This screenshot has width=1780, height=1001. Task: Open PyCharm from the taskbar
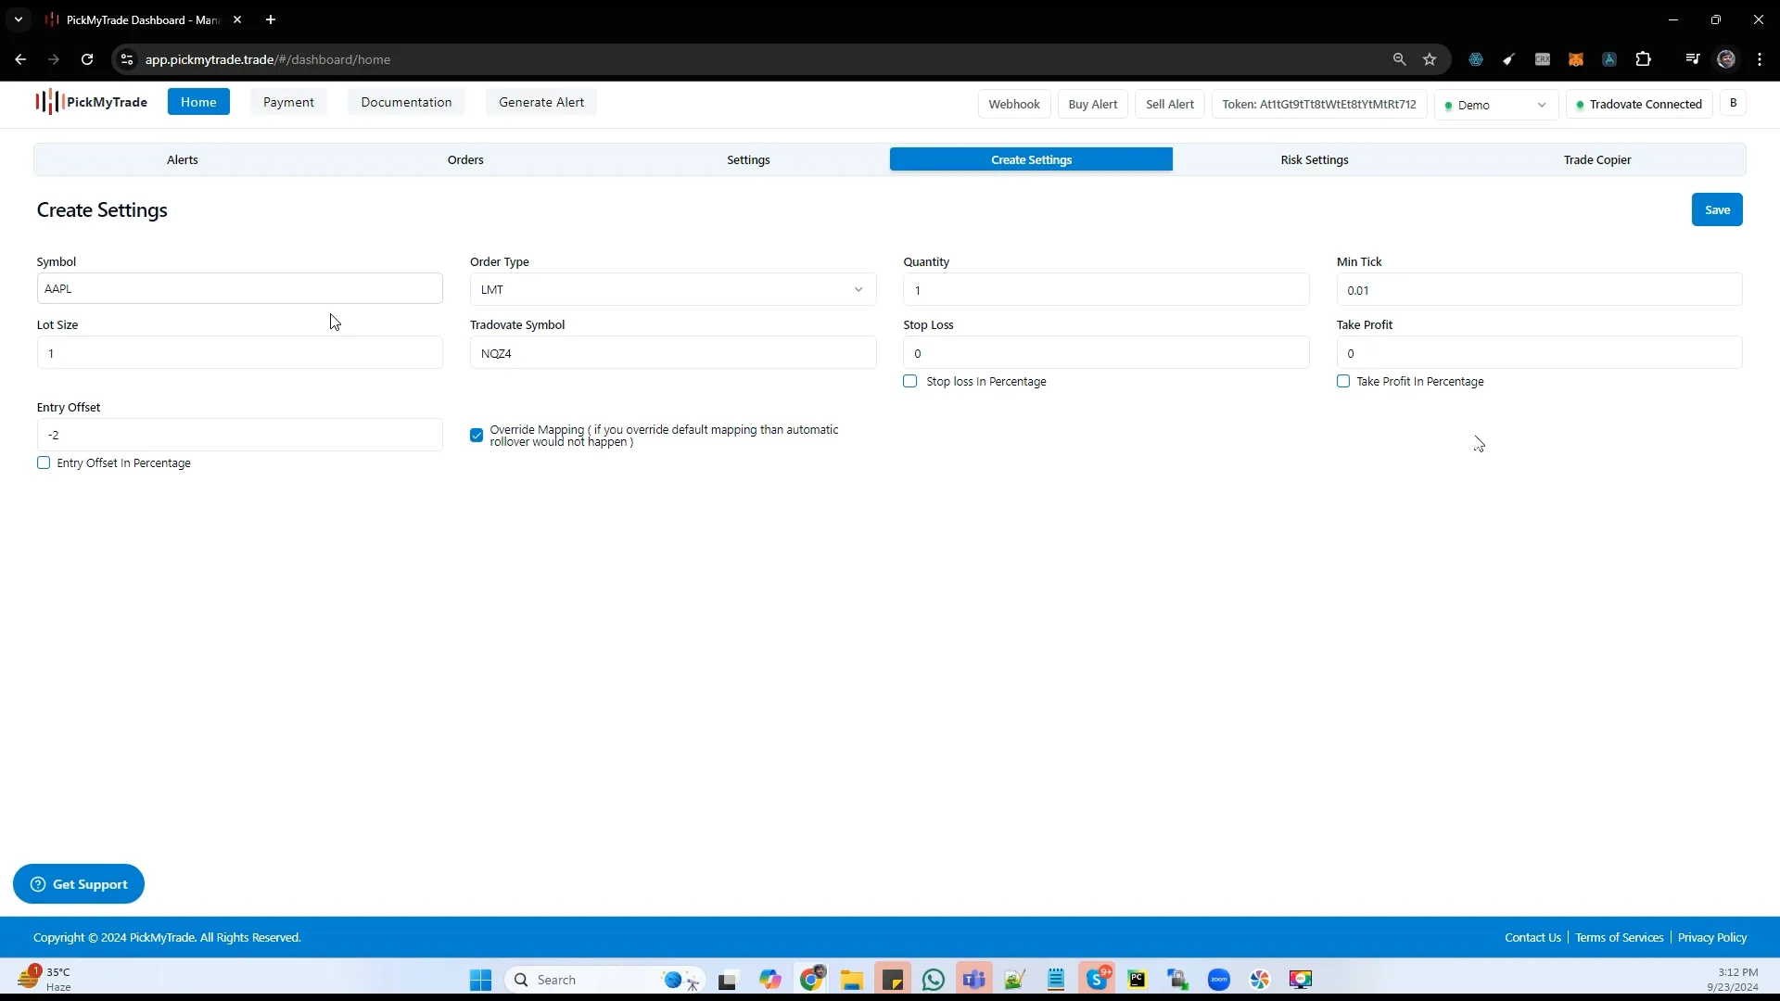tap(1138, 980)
